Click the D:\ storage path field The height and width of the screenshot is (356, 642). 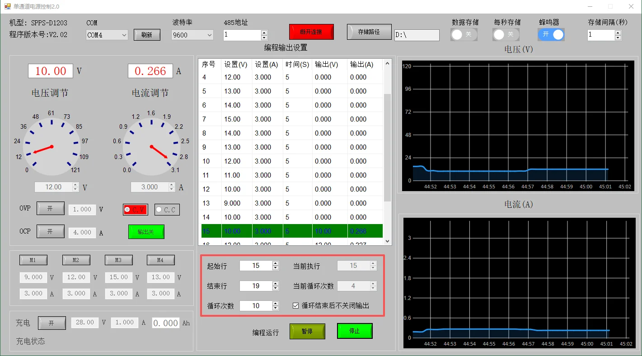[x=417, y=35]
